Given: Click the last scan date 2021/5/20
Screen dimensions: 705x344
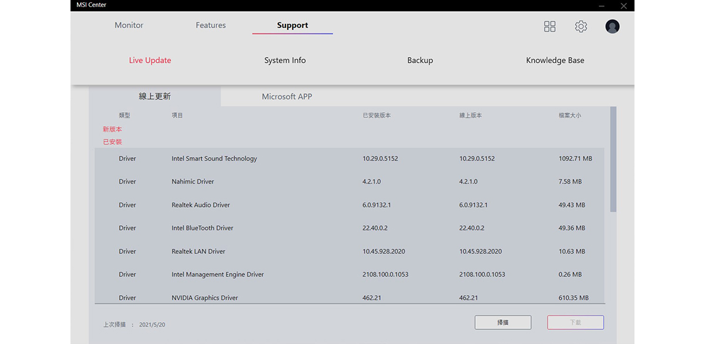Looking at the screenshot, I should (152, 325).
